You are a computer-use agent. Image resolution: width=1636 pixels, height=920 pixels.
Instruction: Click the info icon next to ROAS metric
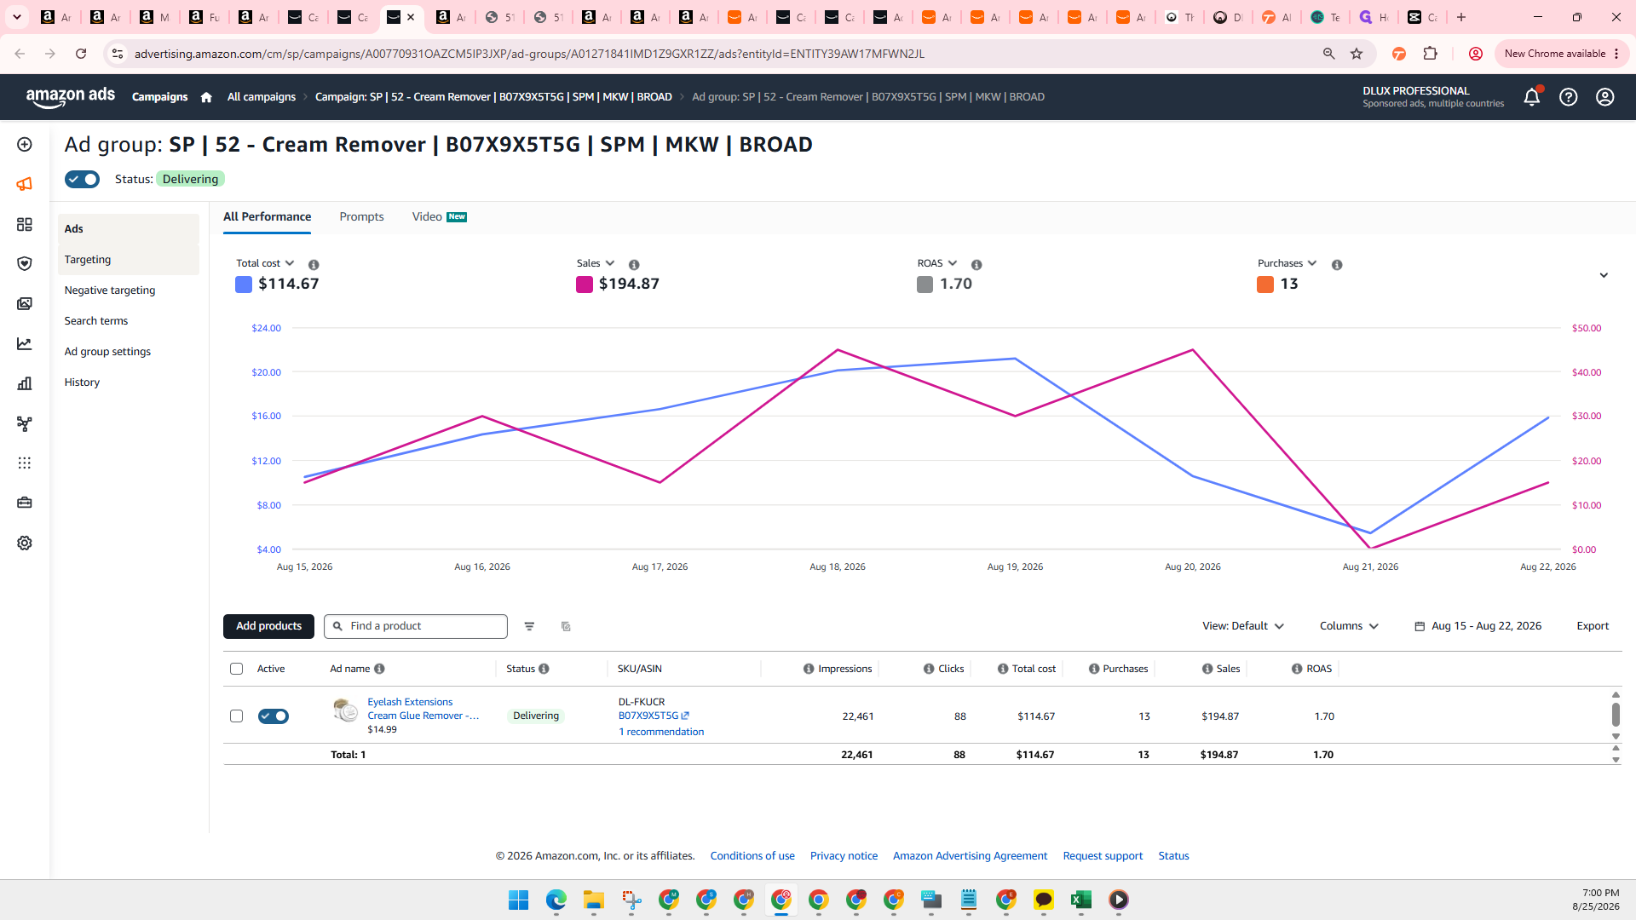click(976, 265)
